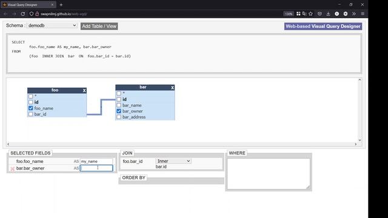This screenshot has height=218, width=388.
Task: Click the browser back arrow
Action: (x=5, y=14)
